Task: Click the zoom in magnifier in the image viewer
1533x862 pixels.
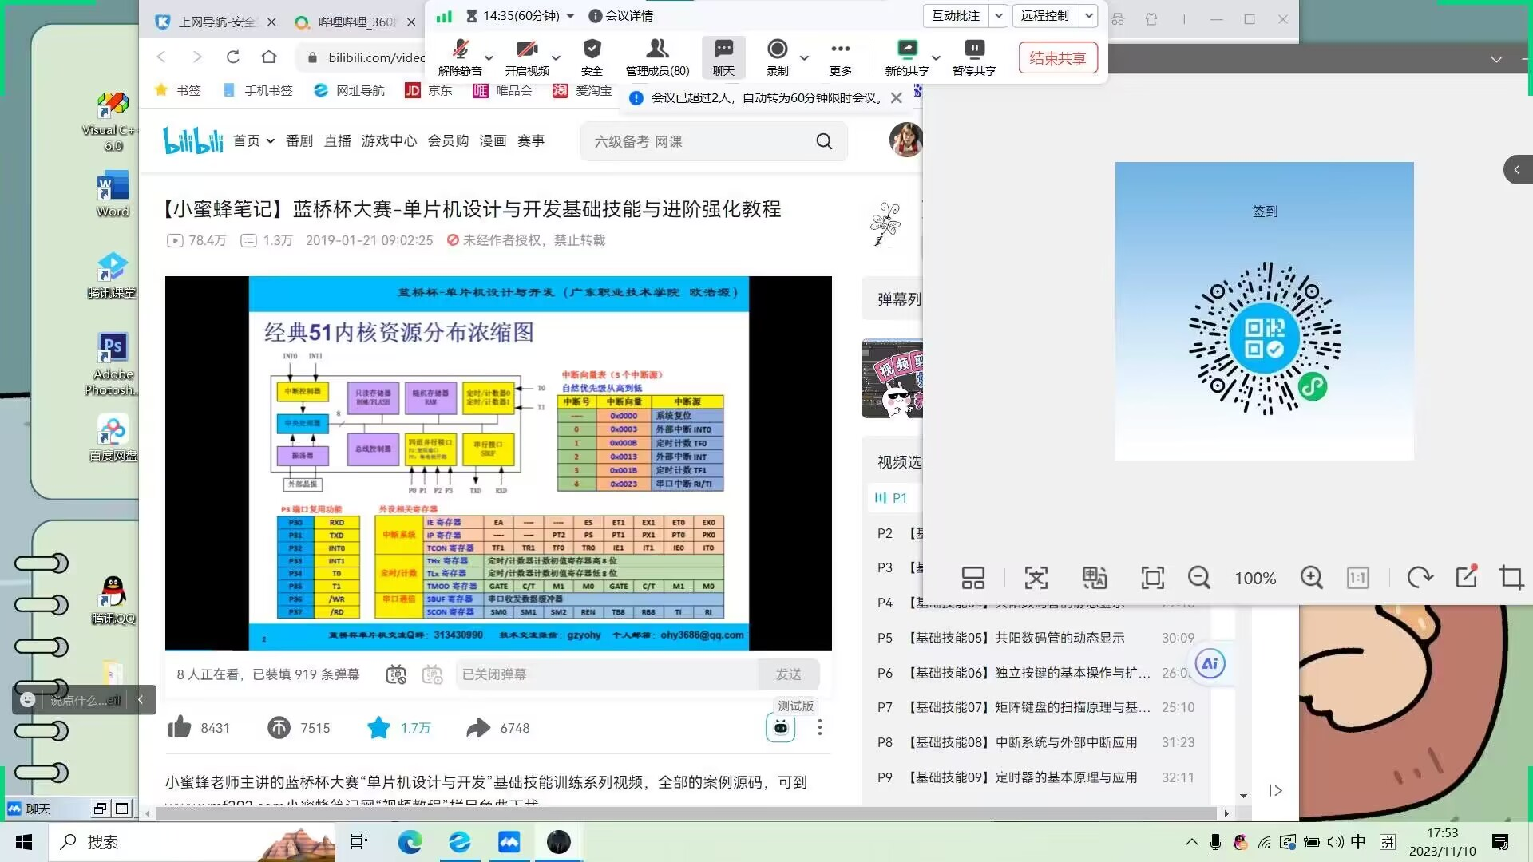Action: coord(1311,578)
